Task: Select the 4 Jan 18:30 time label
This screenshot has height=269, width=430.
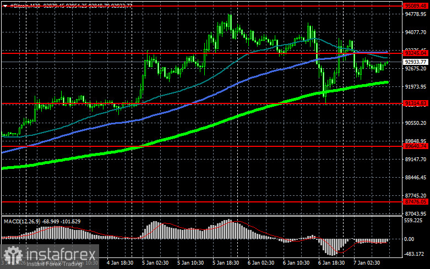Action: click(x=120, y=263)
